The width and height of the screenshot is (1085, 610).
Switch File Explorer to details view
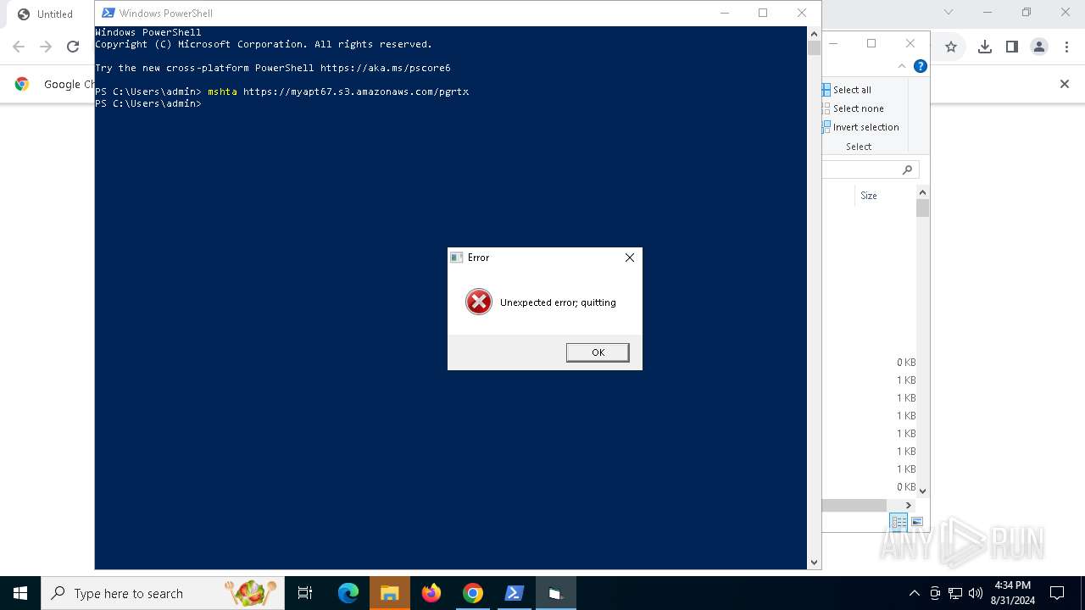[899, 522]
